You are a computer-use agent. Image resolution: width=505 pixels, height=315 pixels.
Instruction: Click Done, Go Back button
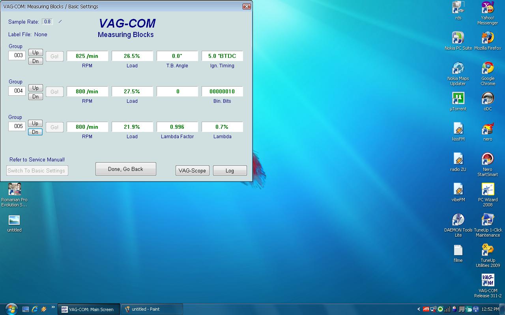click(x=126, y=169)
